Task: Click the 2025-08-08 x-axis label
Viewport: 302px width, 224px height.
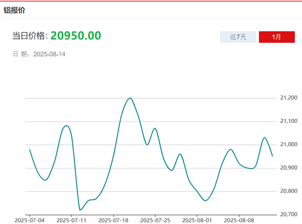Action: [x=239, y=220]
